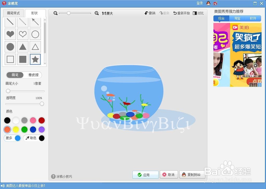The height and width of the screenshot is (189, 266).
Task: Adjust the 透明度 opacity slider handle
Action: (41, 104)
